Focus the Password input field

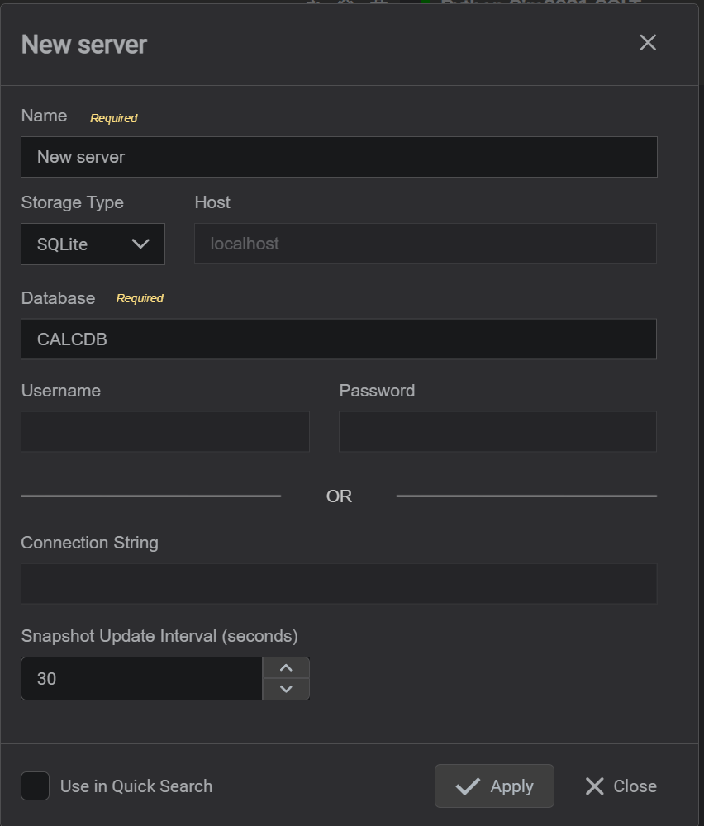click(x=497, y=431)
